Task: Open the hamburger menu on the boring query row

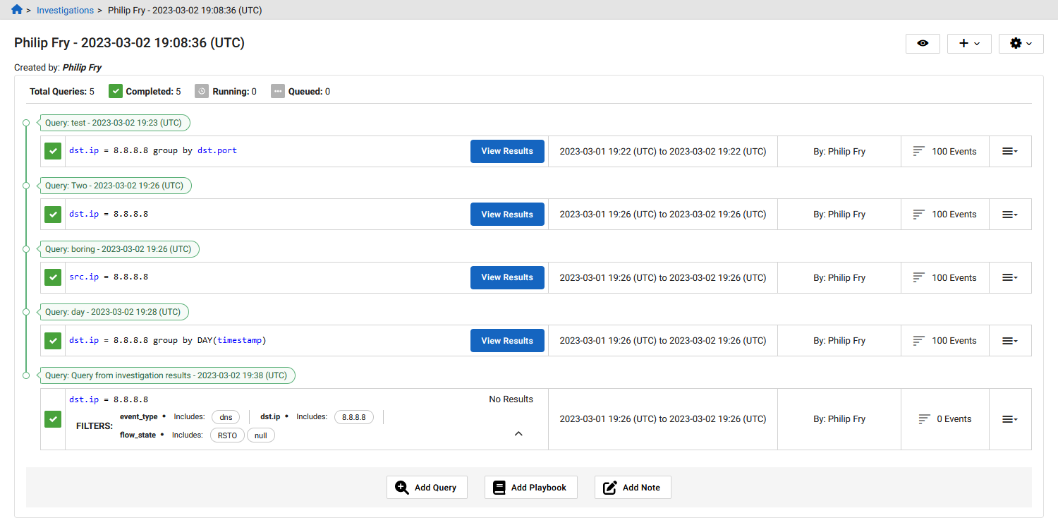Action: click(1009, 277)
